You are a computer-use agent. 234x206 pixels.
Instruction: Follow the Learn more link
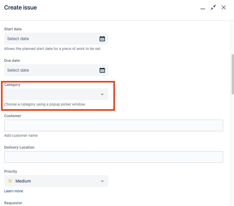[14, 191]
